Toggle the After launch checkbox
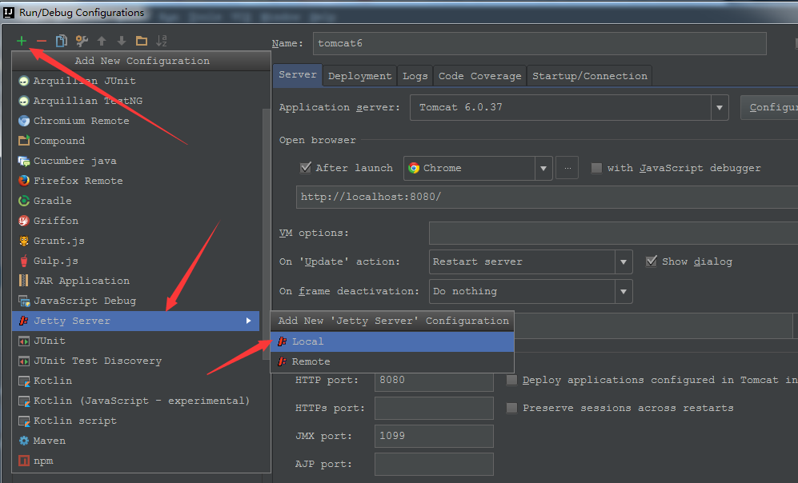Image resolution: width=798 pixels, height=483 pixels. pos(306,168)
